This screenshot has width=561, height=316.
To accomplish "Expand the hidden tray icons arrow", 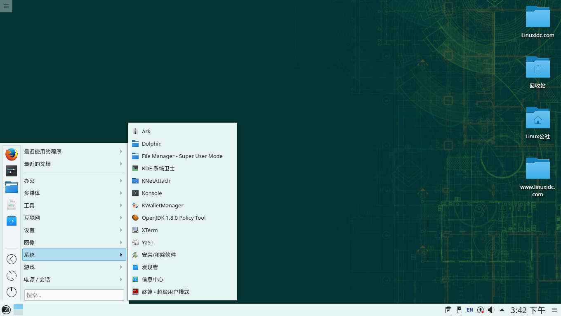I will click(x=502, y=310).
